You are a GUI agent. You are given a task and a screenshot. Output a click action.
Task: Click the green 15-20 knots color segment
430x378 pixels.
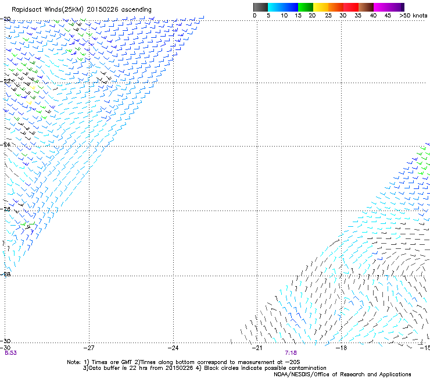pos(306,7)
